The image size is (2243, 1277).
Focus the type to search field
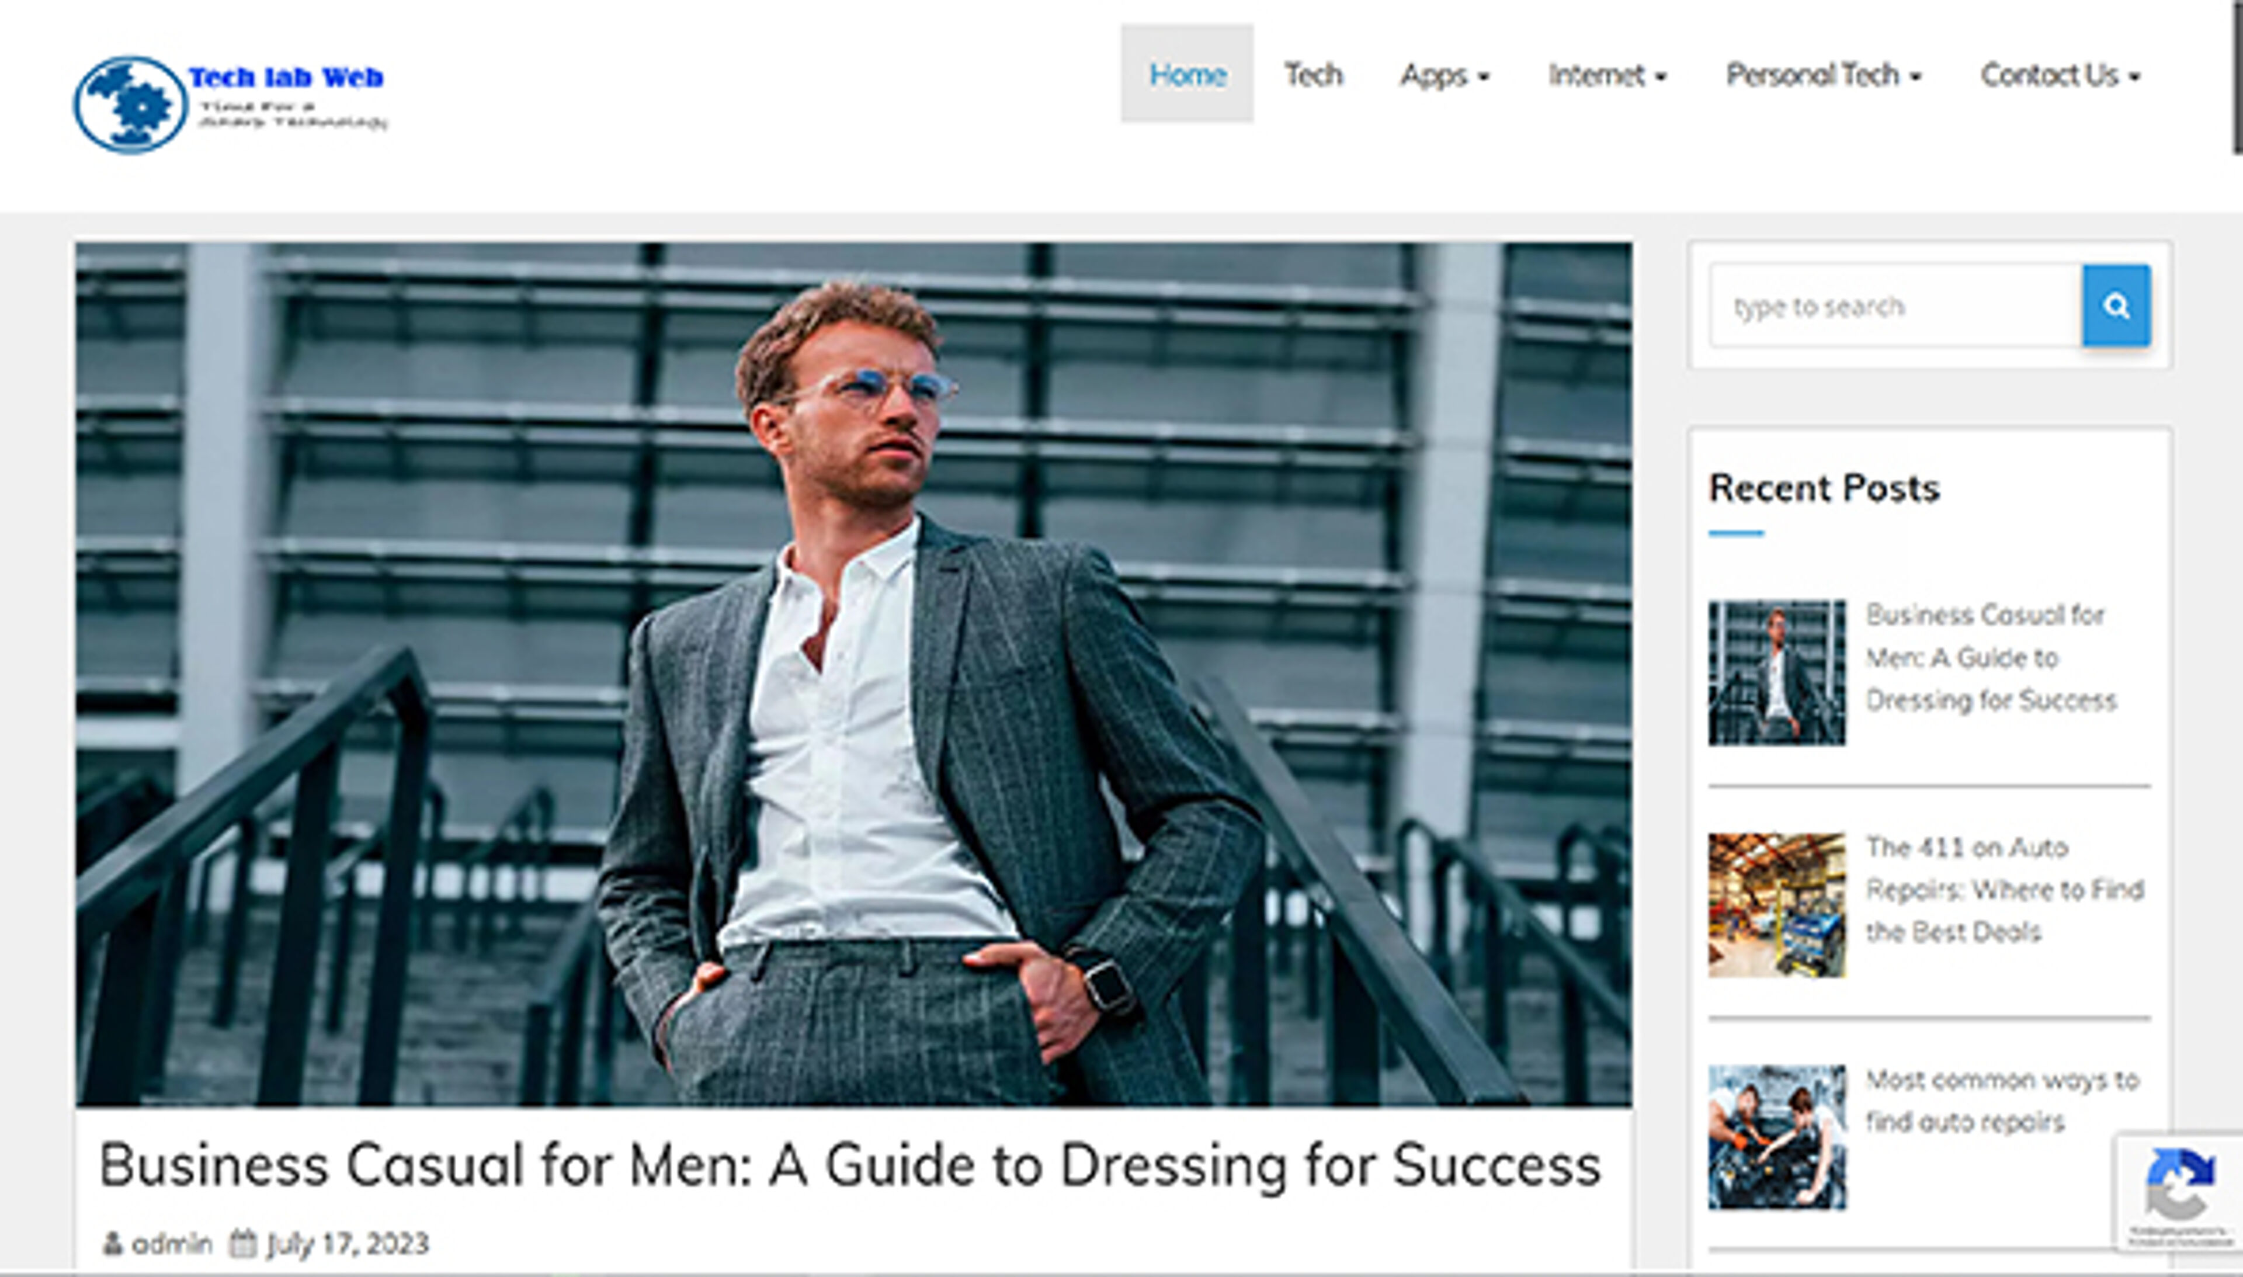point(1894,306)
